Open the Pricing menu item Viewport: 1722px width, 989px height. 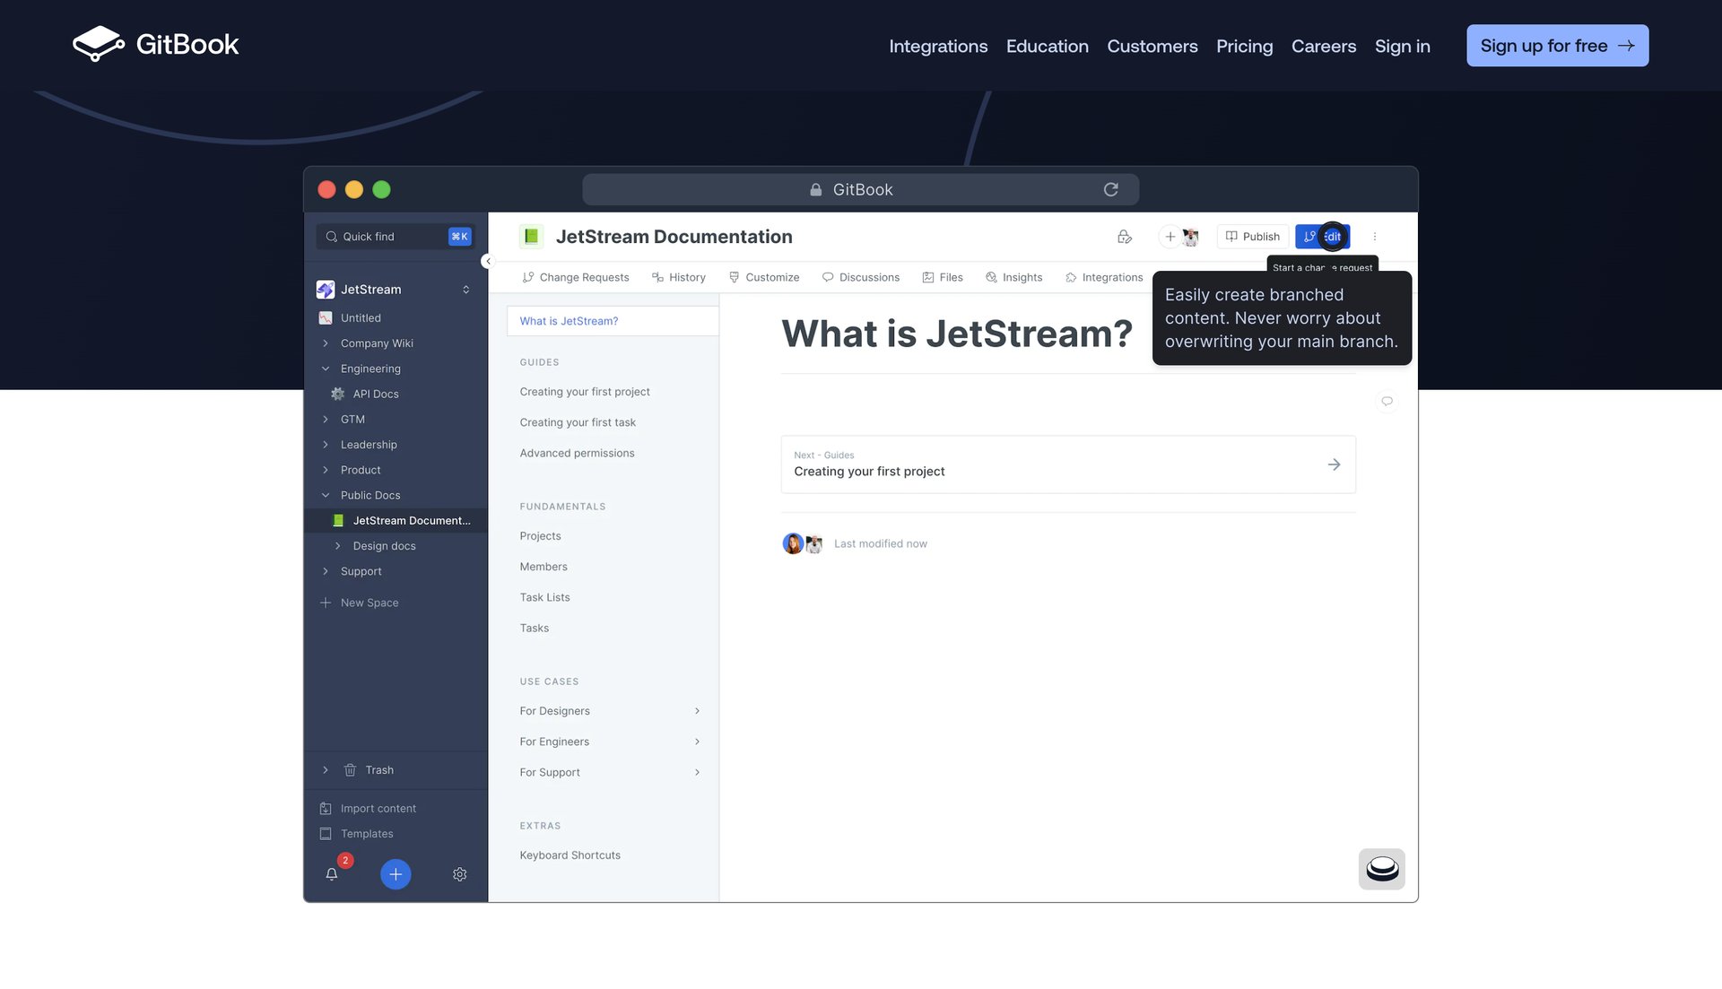[1244, 46]
